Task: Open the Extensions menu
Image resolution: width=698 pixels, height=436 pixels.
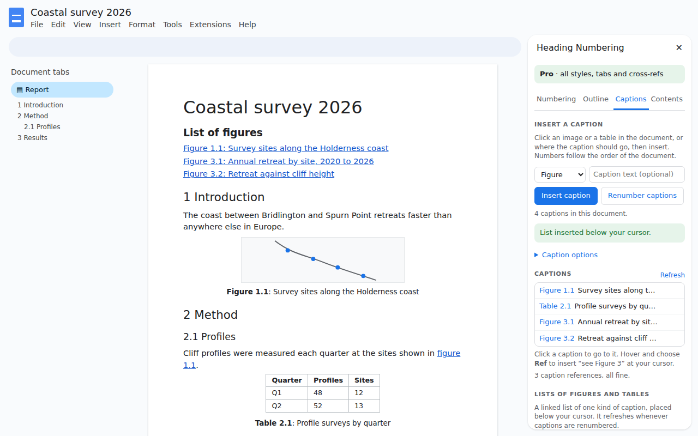Action: click(210, 25)
